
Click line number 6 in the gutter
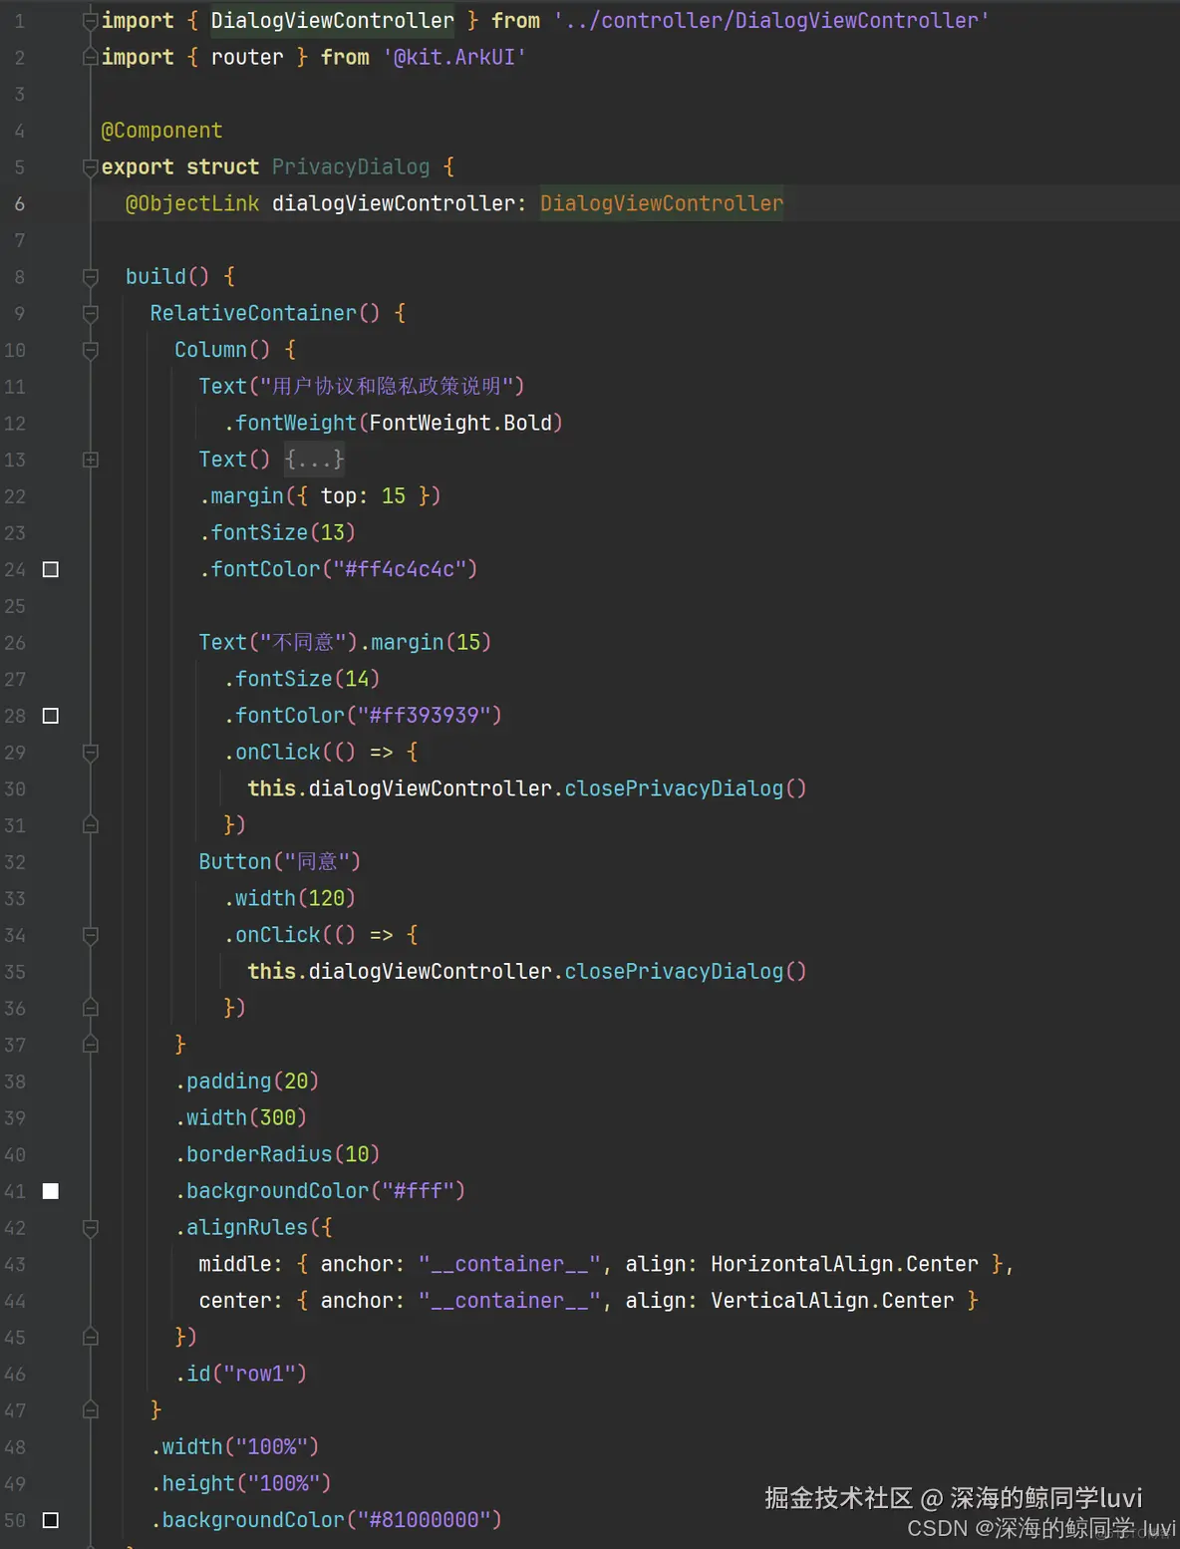pos(20,203)
